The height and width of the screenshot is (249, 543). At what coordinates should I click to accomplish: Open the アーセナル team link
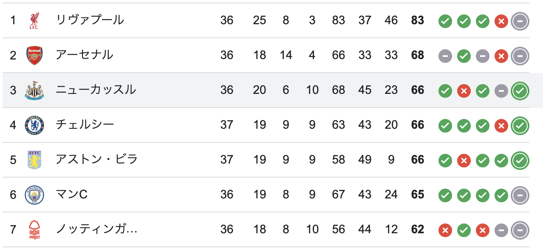[85, 55]
